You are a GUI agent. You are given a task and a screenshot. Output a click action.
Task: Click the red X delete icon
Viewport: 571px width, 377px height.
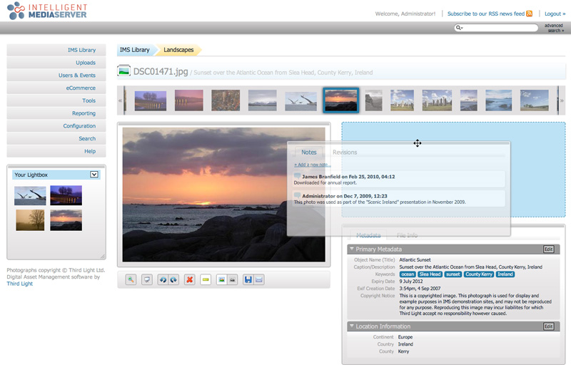click(189, 279)
